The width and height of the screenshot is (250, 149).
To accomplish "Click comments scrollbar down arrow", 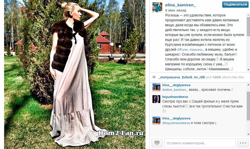I will click(x=248, y=135).
